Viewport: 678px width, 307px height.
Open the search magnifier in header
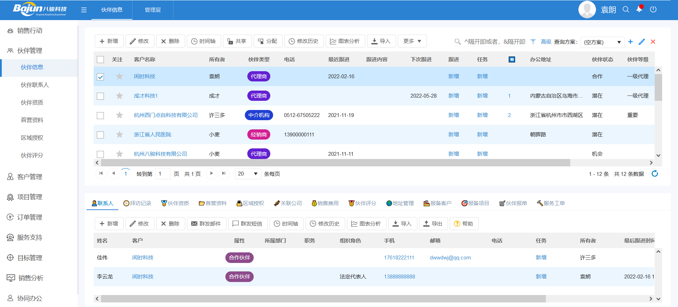[626, 10]
